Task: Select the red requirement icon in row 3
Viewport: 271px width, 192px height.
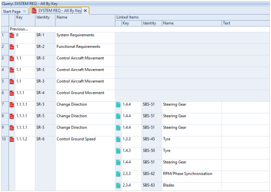Action: 12,58
